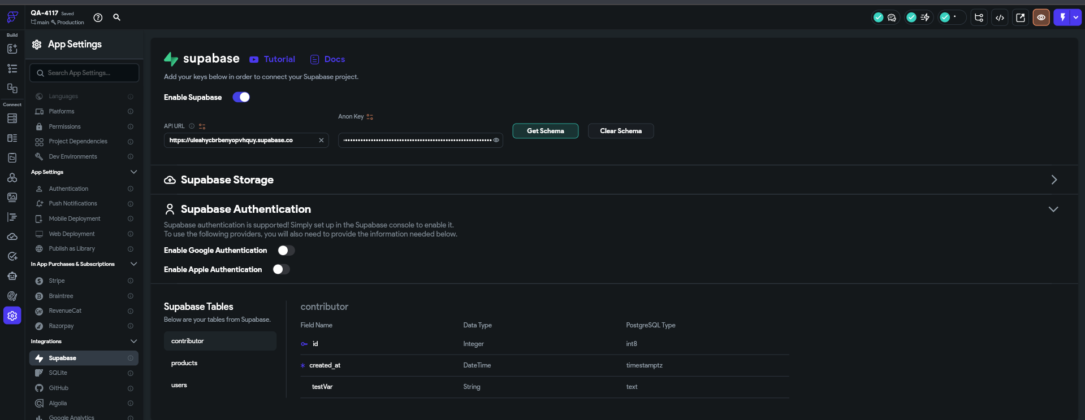Open the help question mark icon

click(x=98, y=17)
